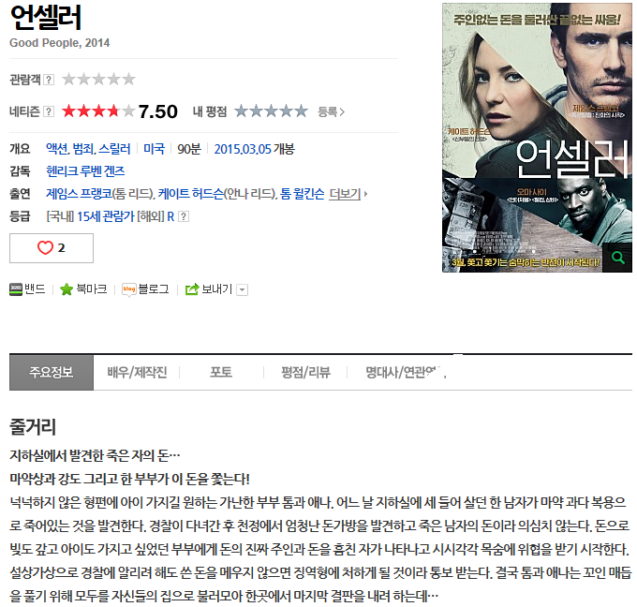The height and width of the screenshot is (607, 637).
Task: Click the magnifier icon on the poster
Action: pos(618,258)
